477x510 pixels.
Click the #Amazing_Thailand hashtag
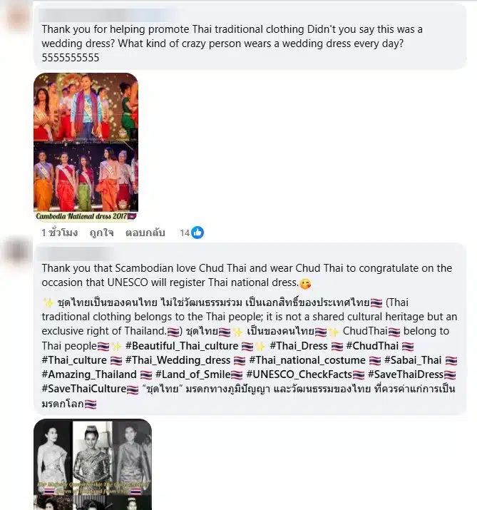click(x=89, y=374)
